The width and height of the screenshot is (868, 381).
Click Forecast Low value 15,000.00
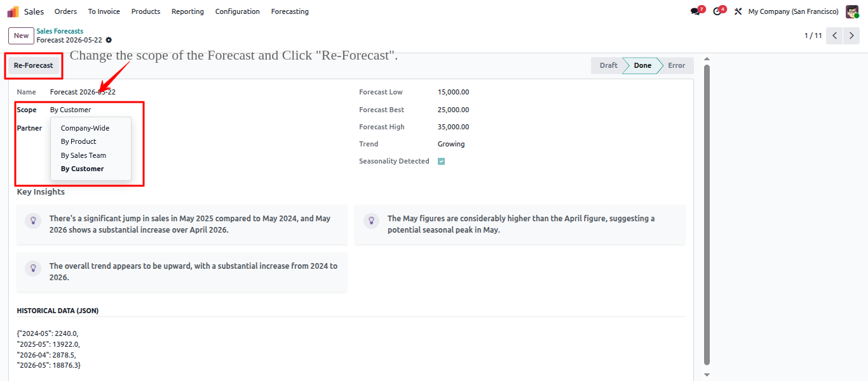(x=453, y=92)
